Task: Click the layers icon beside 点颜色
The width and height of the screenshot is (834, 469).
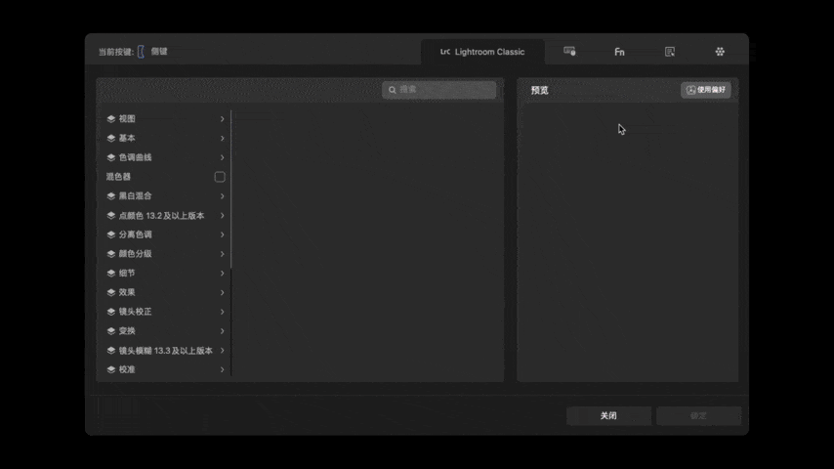Action: 111,216
